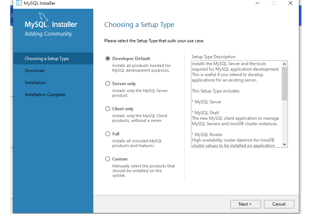Select the Developer Default radio button
312x214 pixels.
pyautogui.click(x=108, y=59)
